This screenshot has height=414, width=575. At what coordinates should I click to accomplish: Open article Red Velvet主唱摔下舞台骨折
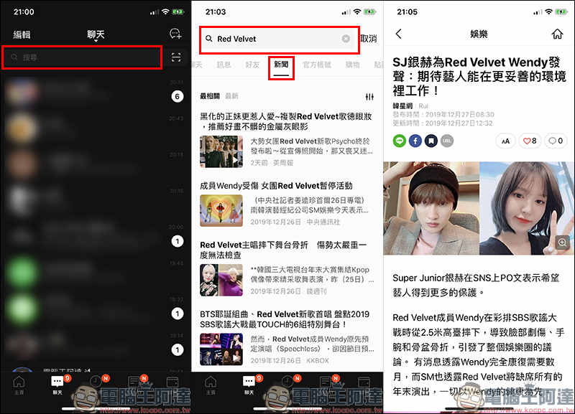(283, 250)
